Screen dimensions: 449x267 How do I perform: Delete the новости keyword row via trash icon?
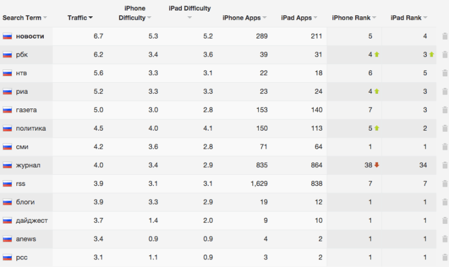click(x=445, y=36)
